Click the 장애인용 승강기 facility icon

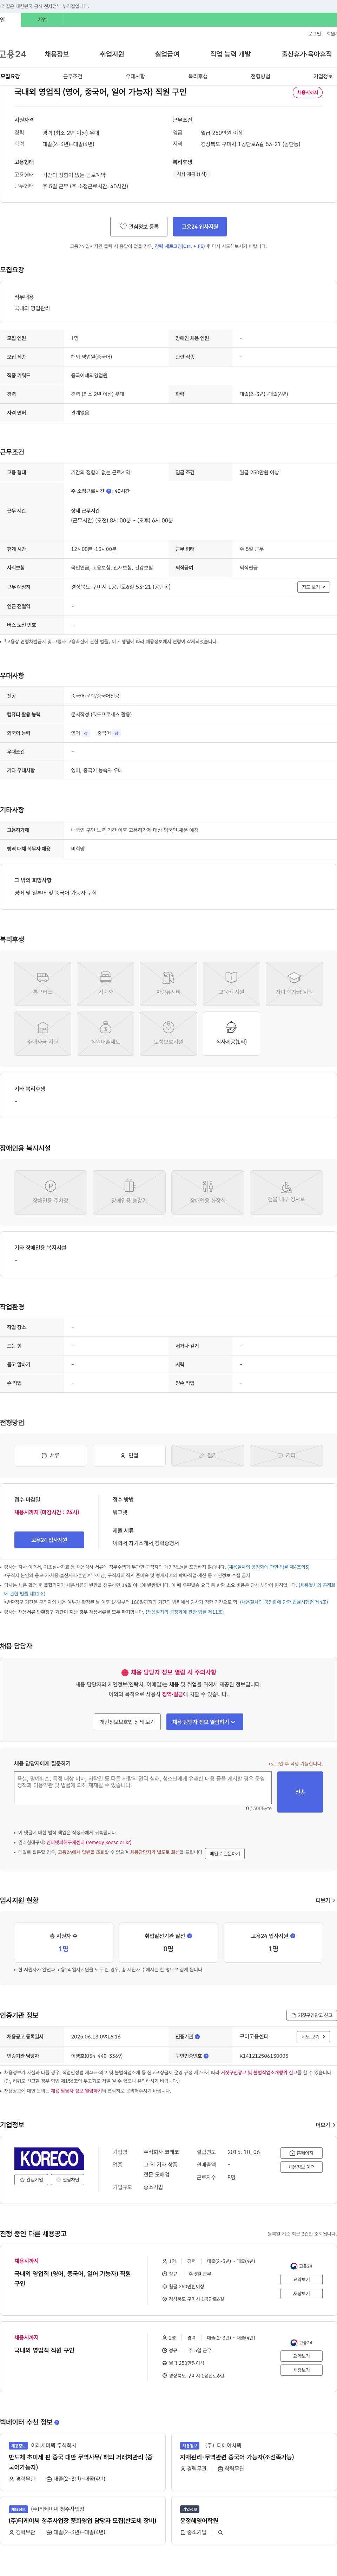(129, 1192)
